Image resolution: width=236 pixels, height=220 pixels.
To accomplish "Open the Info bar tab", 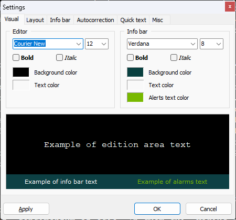I will tap(60, 20).
